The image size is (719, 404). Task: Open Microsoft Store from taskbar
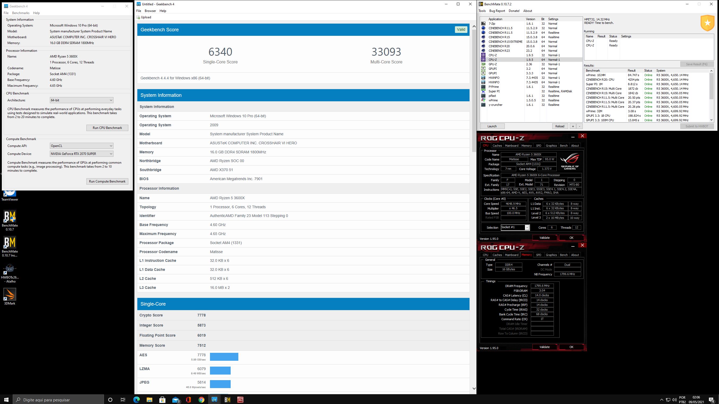point(163,399)
